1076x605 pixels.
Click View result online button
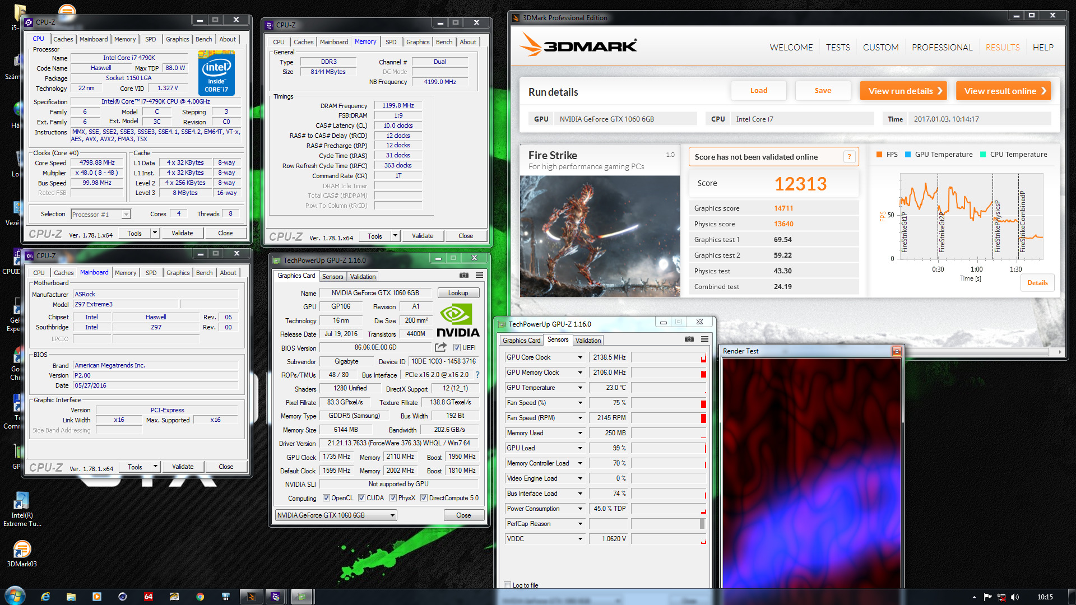pyautogui.click(x=1003, y=91)
